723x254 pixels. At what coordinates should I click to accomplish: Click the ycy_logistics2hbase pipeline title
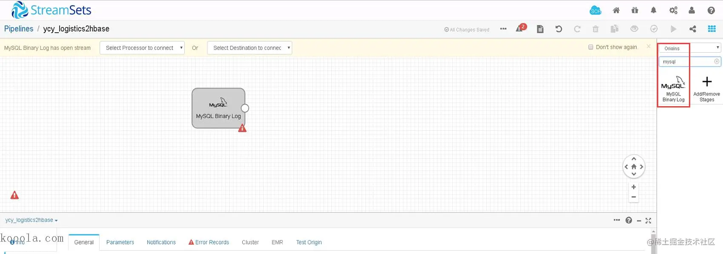(x=76, y=28)
